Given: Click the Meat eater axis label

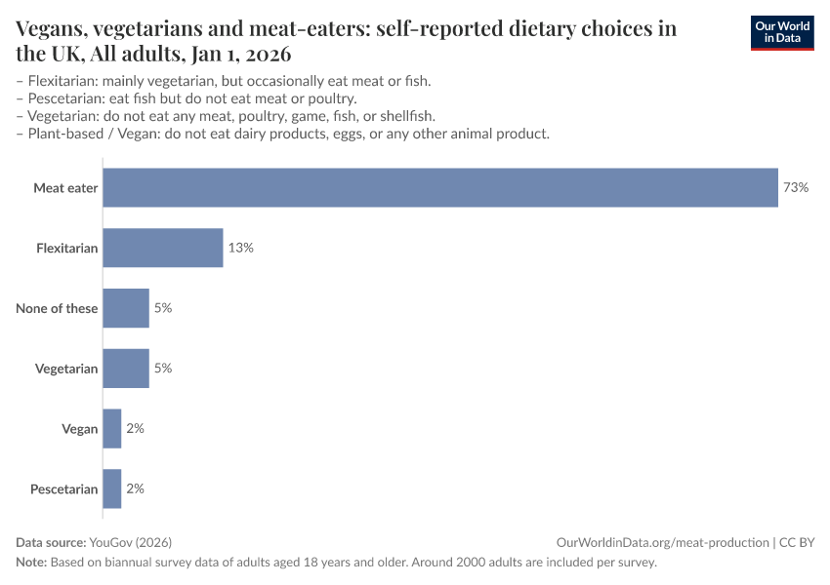Looking at the screenshot, I should [x=65, y=188].
